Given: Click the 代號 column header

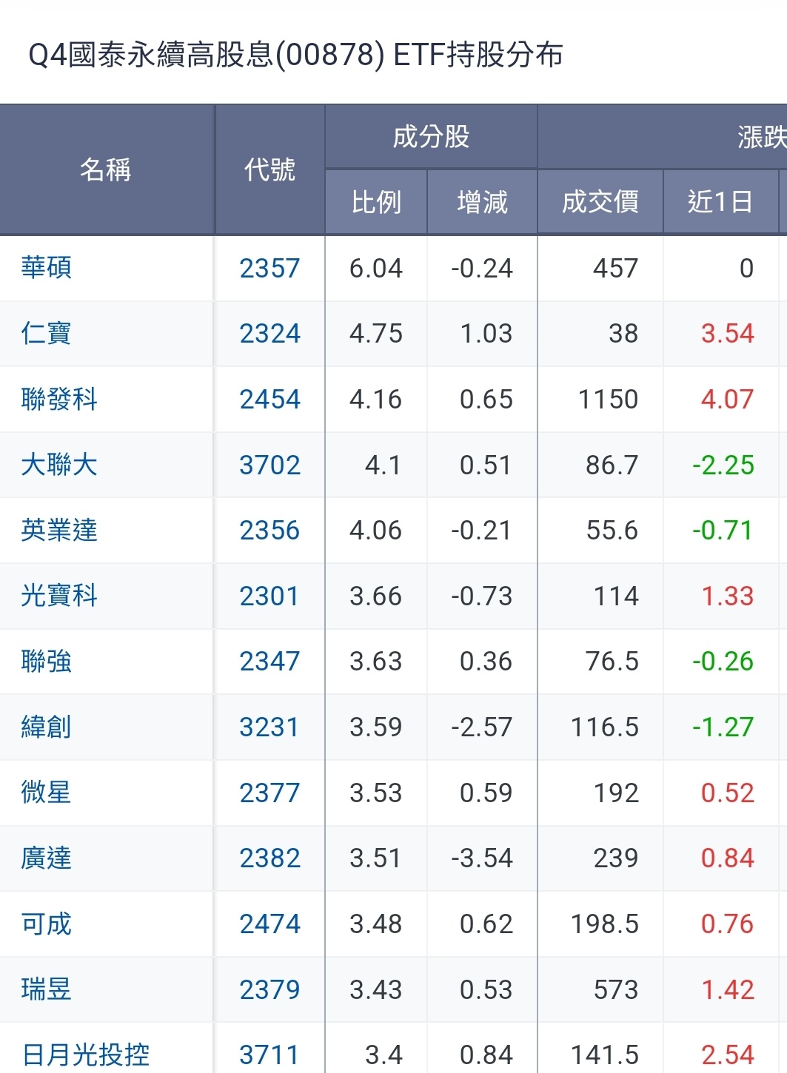Looking at the screenshot, I should tap(269, 169).
